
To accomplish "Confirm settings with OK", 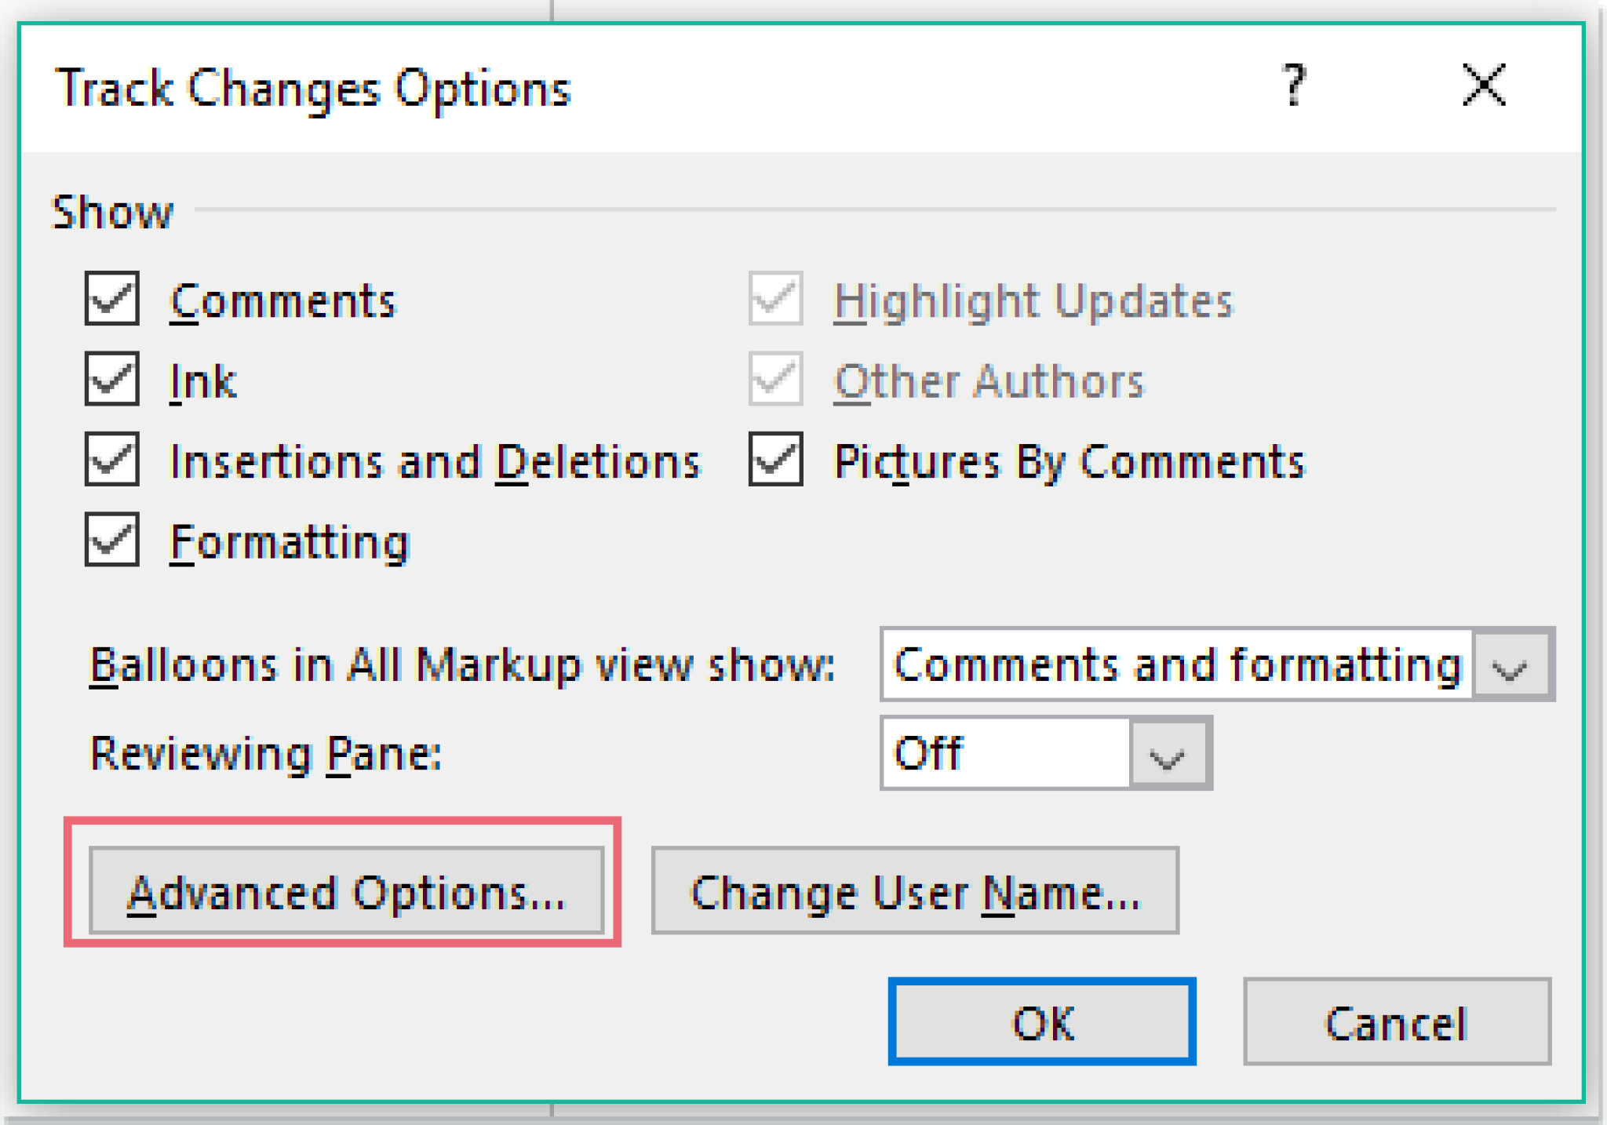I will point(1041,1021).
